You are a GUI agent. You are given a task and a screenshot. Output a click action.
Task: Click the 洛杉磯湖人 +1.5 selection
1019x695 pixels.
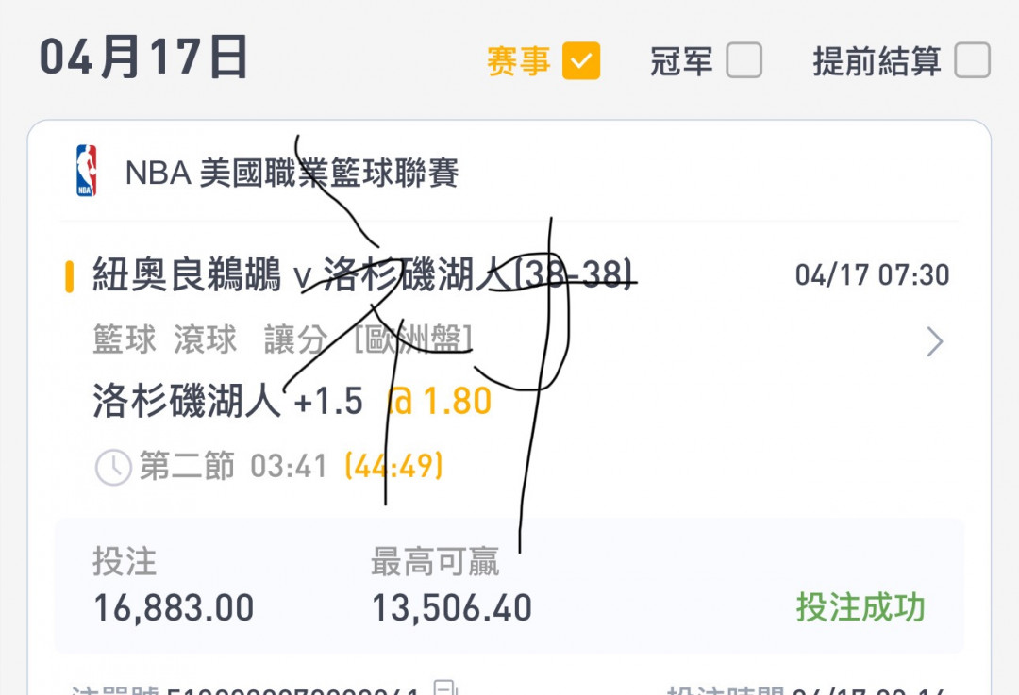(x=227, y=400)
